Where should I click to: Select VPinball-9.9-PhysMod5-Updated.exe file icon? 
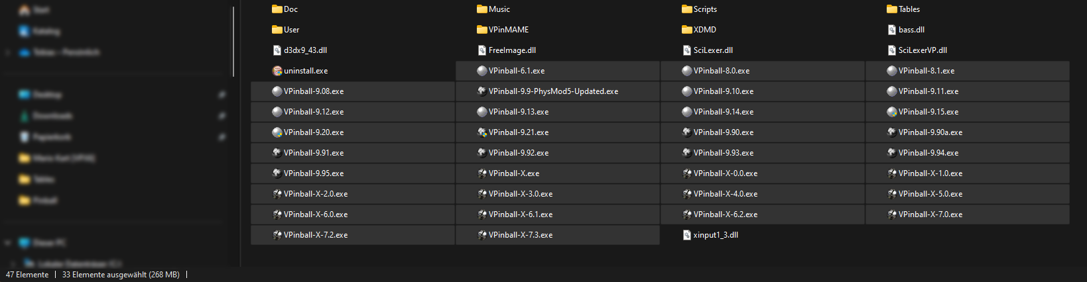click(x=482, y=91)
